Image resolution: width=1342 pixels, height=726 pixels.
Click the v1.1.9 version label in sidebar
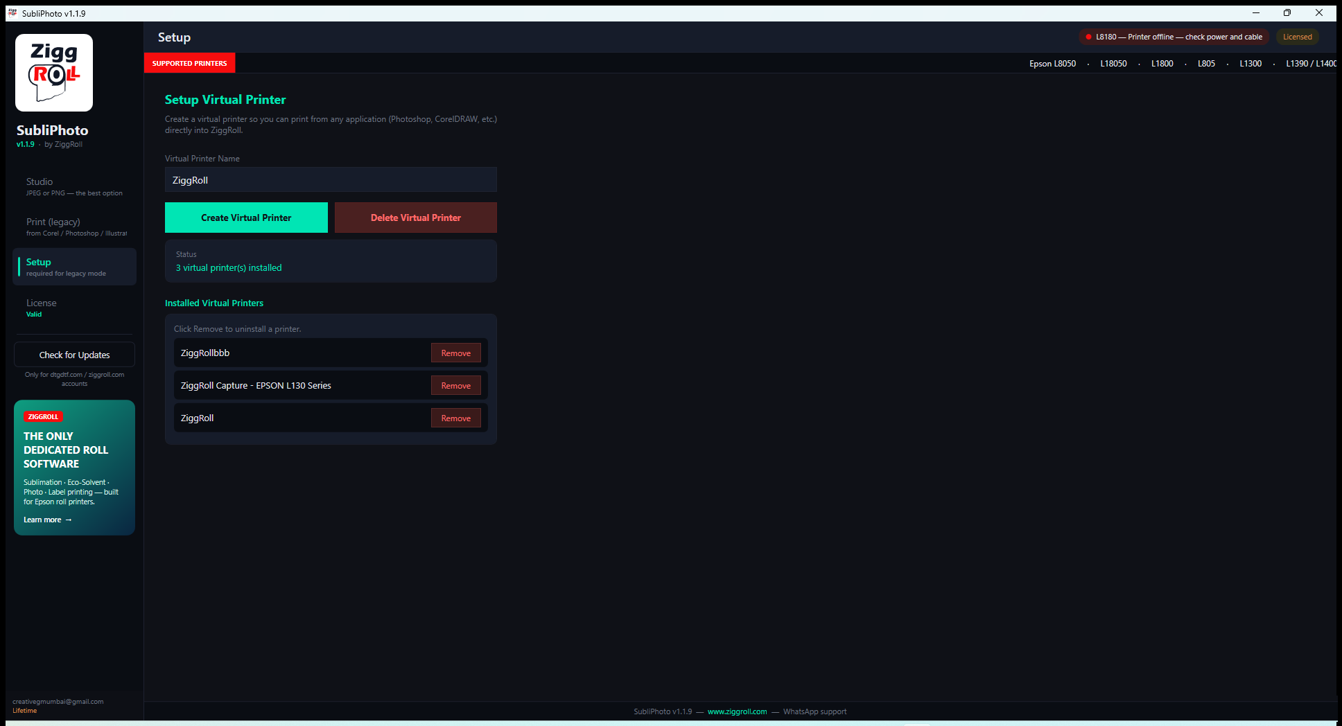point(26,144)
